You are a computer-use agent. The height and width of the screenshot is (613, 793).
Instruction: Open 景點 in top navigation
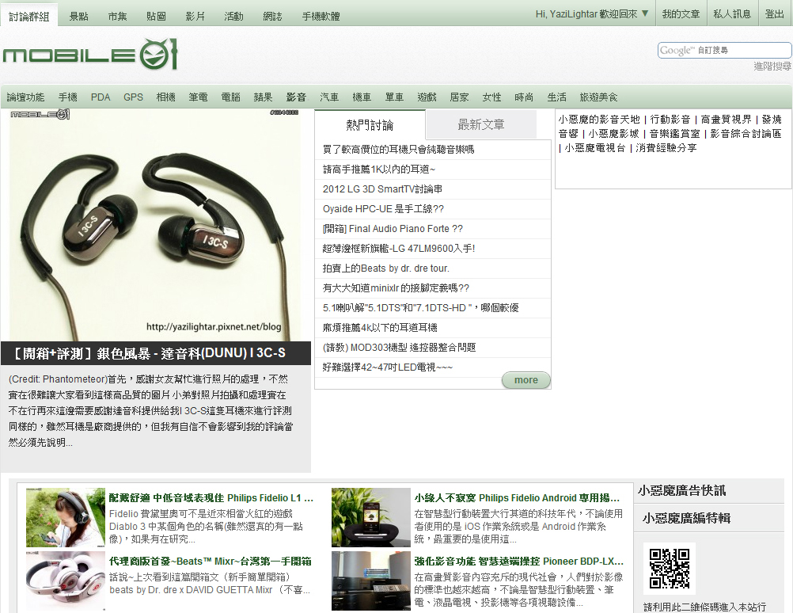(x=78, y=17)
